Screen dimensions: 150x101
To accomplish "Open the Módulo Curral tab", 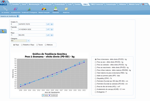I will point(134,4).
